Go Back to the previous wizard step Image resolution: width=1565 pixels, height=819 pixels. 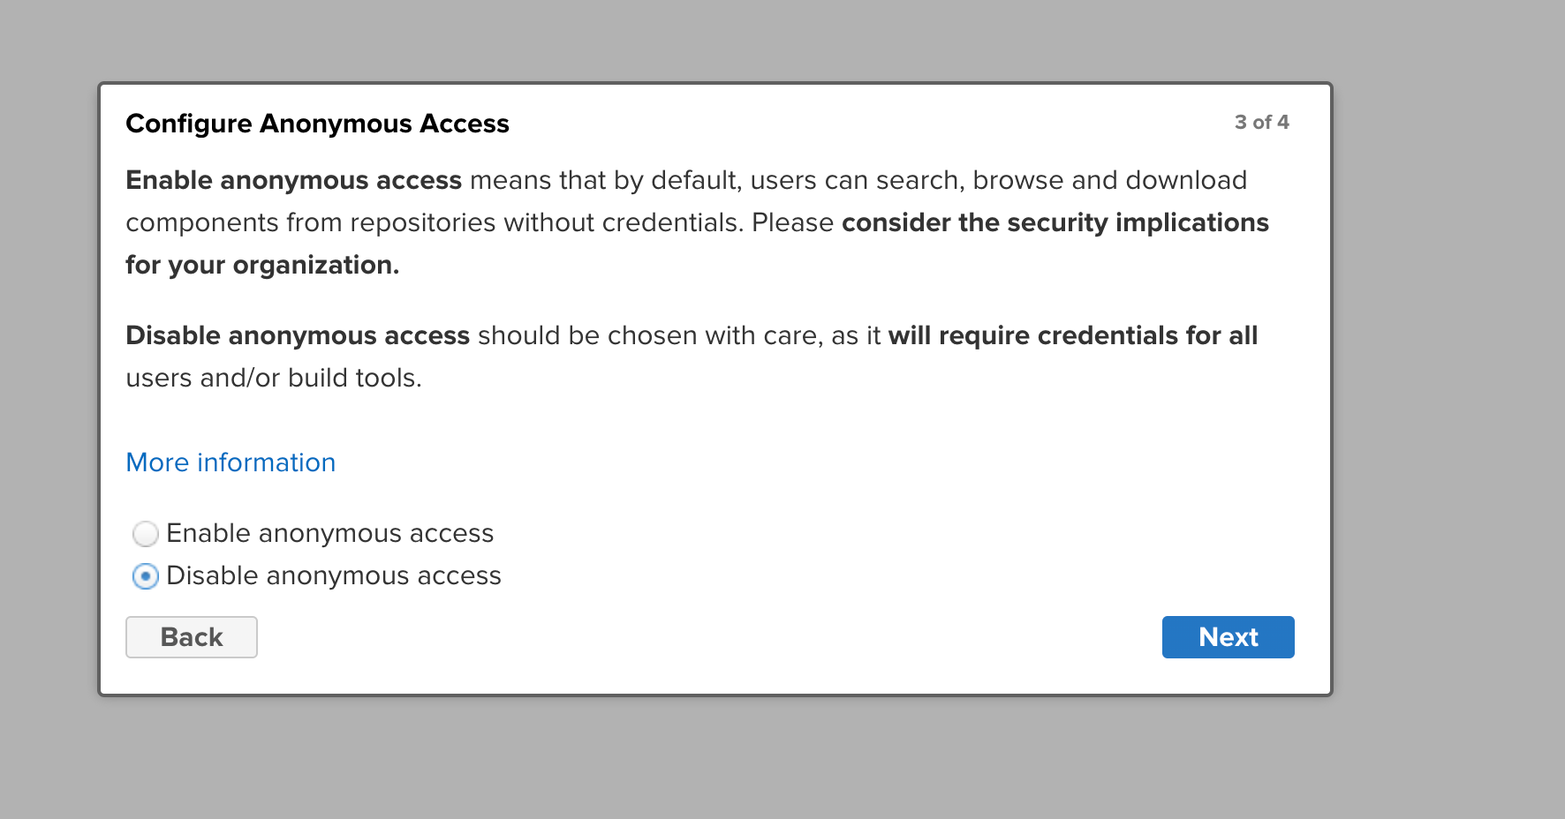tap(192, 637)
